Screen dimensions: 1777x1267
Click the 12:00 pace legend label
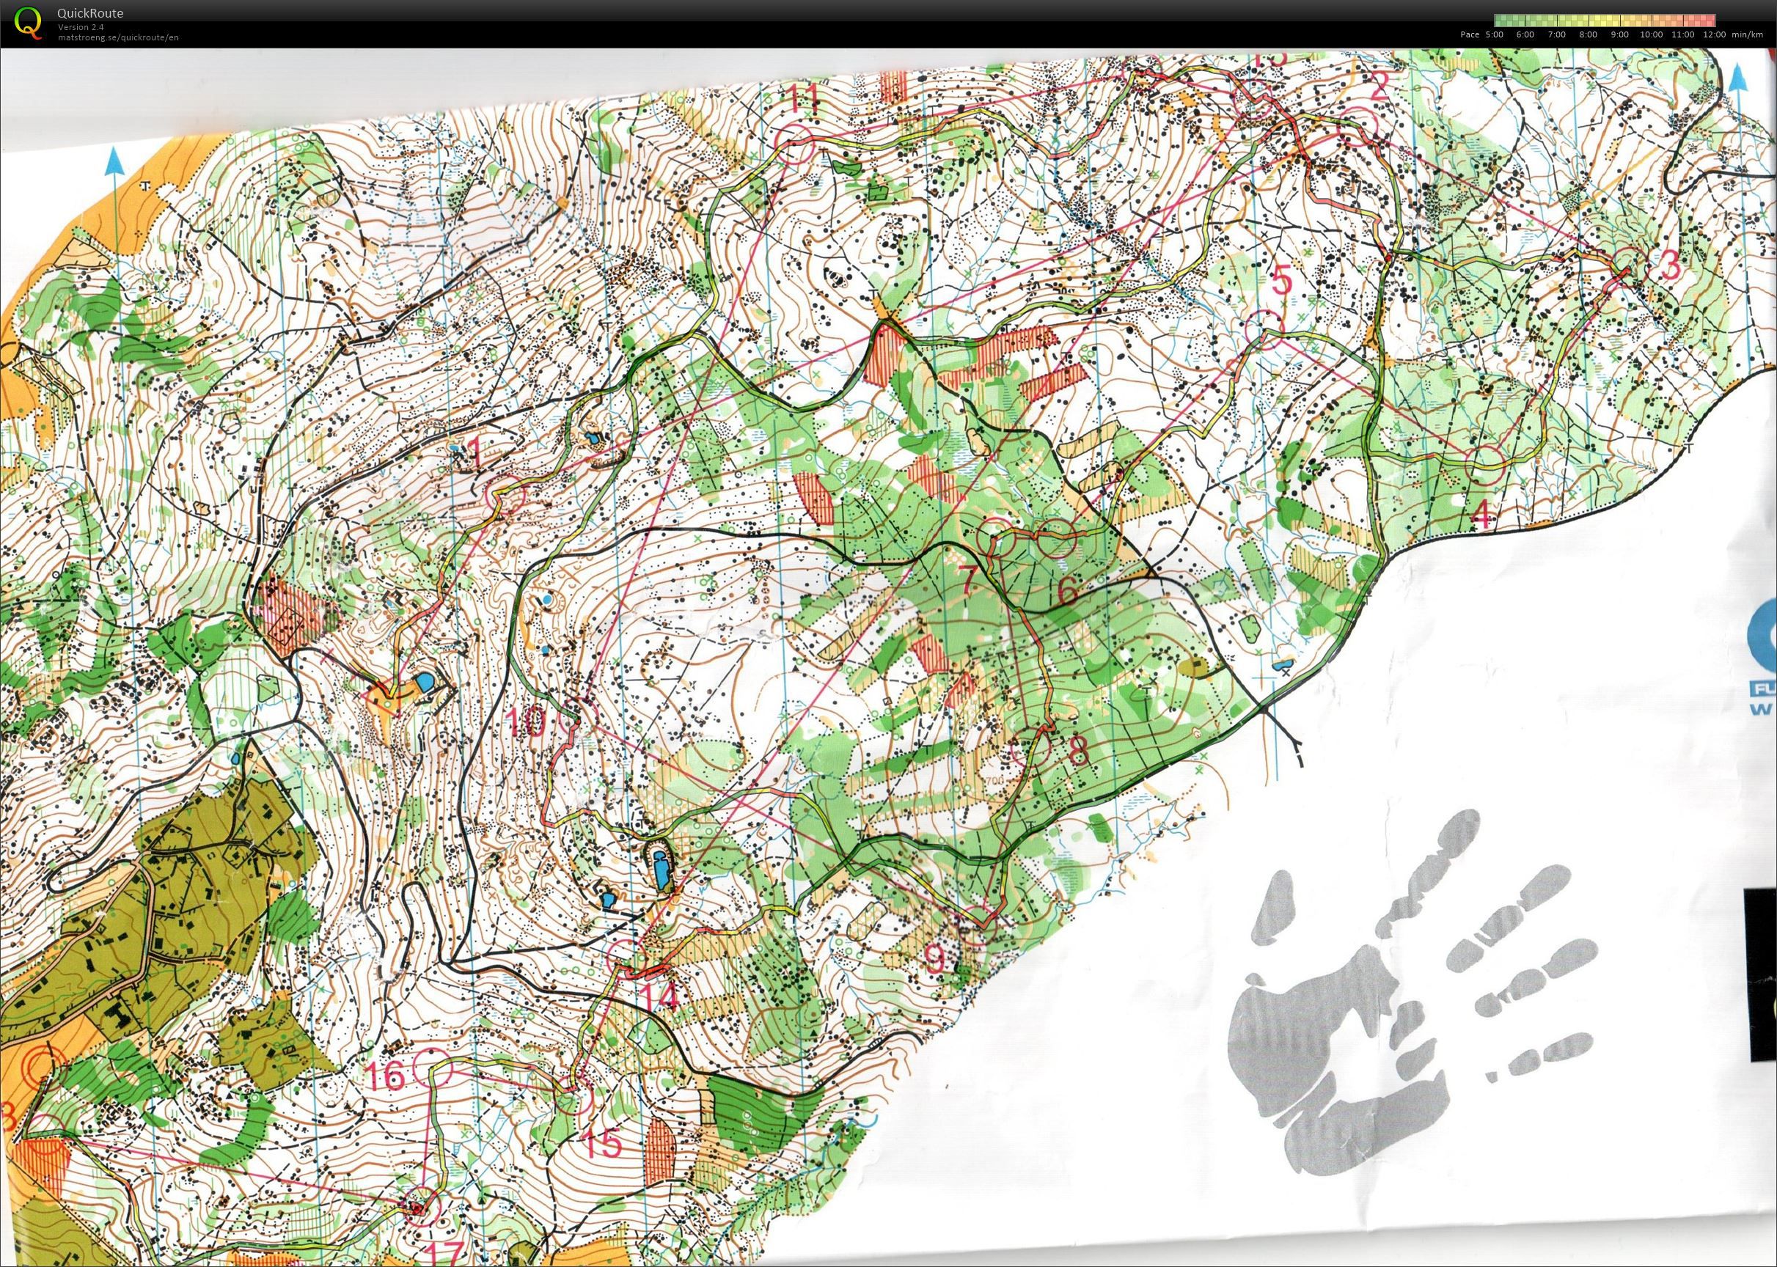(x=1715, y=34)
